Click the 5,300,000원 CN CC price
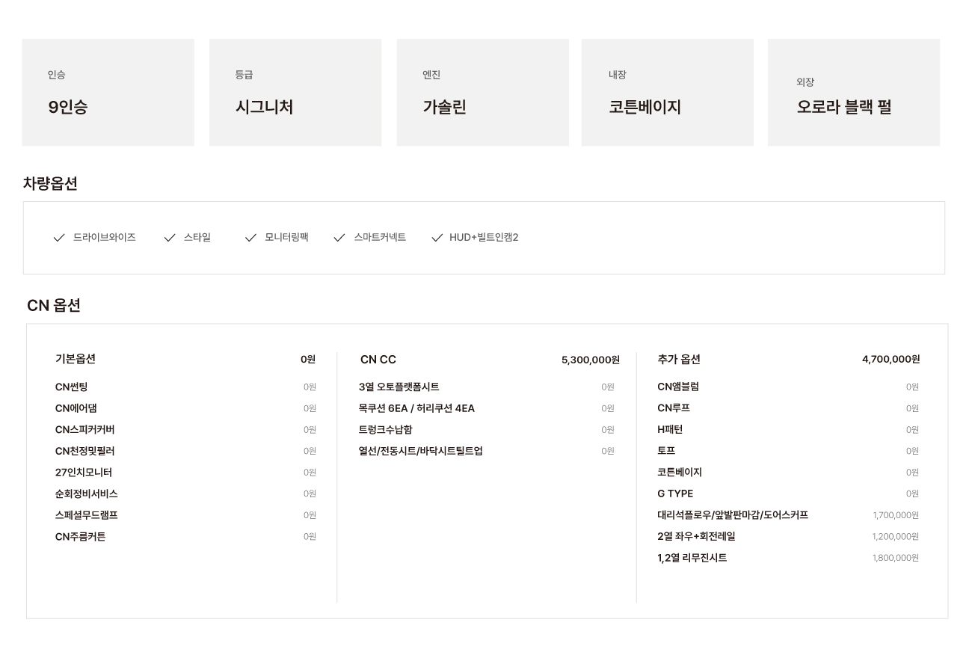This screenshot has width=972, height=658. [x=590, y=360]
